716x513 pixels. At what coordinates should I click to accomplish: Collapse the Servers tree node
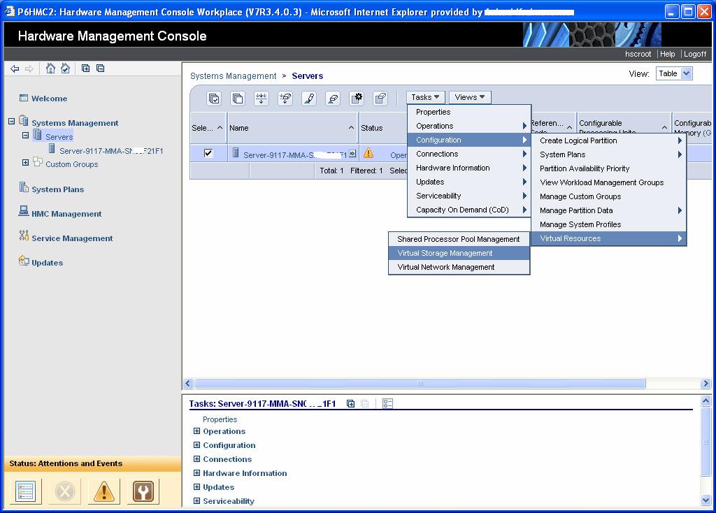click(x=26, y=136)
